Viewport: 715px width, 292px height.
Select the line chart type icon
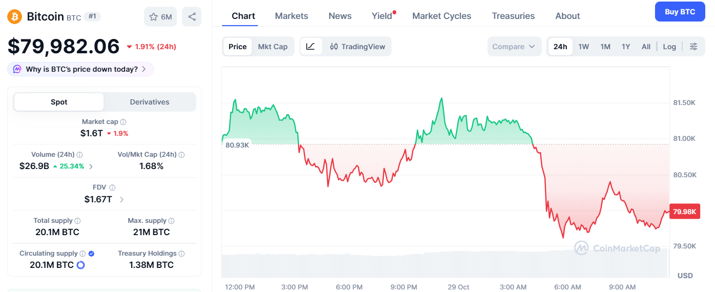pyautogui.click(x=311, y=47)
